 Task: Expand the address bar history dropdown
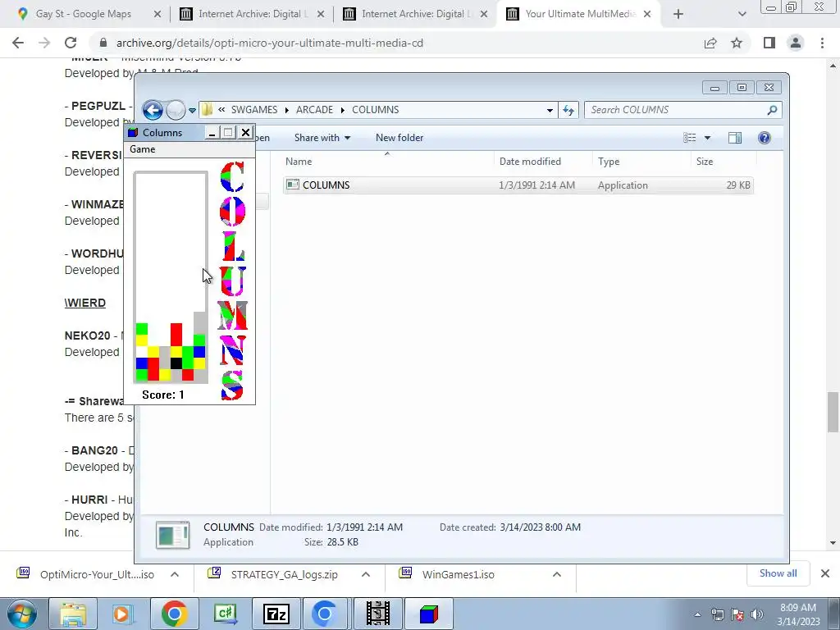click(x=550, y=111)
